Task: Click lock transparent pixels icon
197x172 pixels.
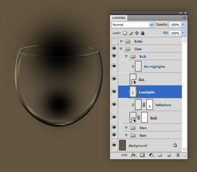Action: pyautogui.click(x=125, y=33)
